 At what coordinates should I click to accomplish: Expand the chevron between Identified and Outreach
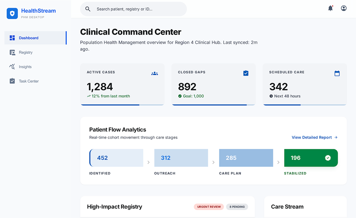pyautogui.click(x=149, y=162)
